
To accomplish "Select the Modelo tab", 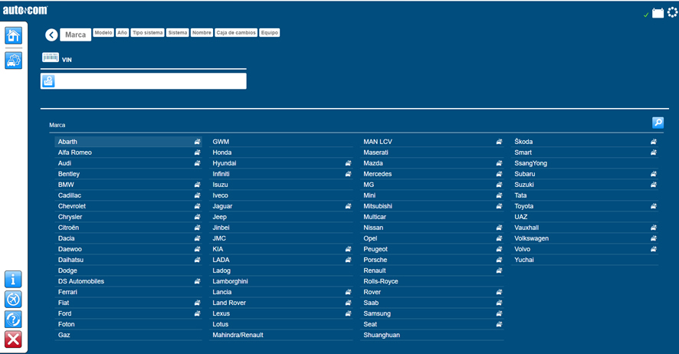I will (x=103, y=32).
